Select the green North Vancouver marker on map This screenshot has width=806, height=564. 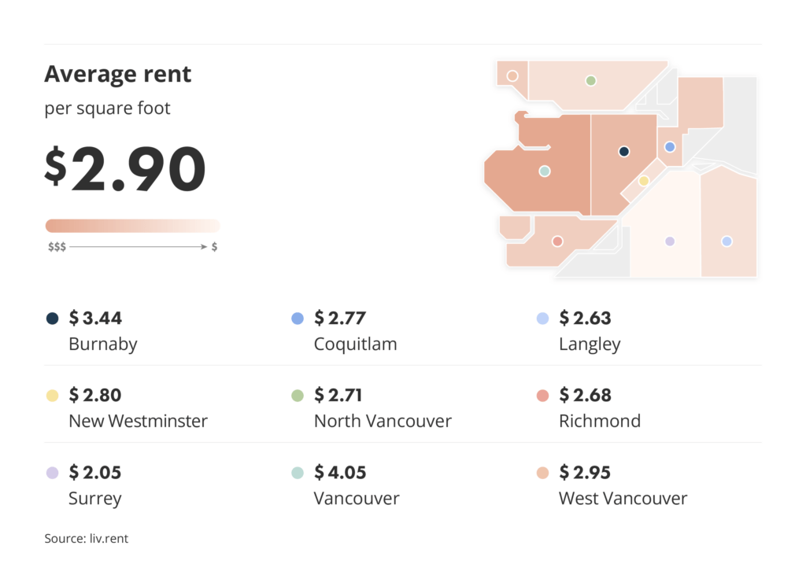pyautogui.click(x=590, y=80)
